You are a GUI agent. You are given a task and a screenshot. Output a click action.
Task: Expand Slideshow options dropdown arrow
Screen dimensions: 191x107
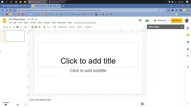169,21
